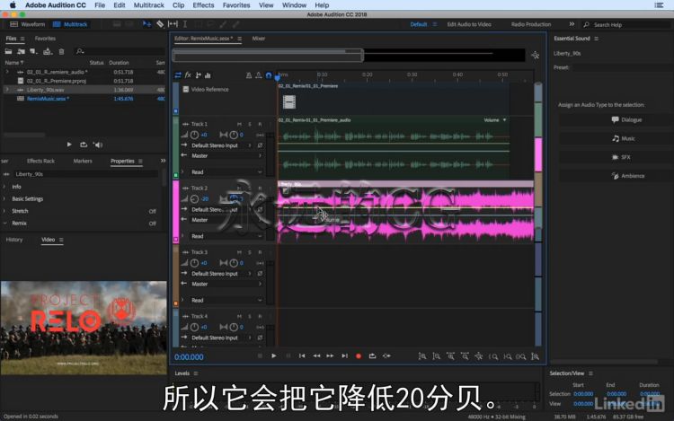The width and height of the screenshot is (674, 421).
Task: Click Insert into Multitrack icon in Files panel
Action: coord(48,51)
